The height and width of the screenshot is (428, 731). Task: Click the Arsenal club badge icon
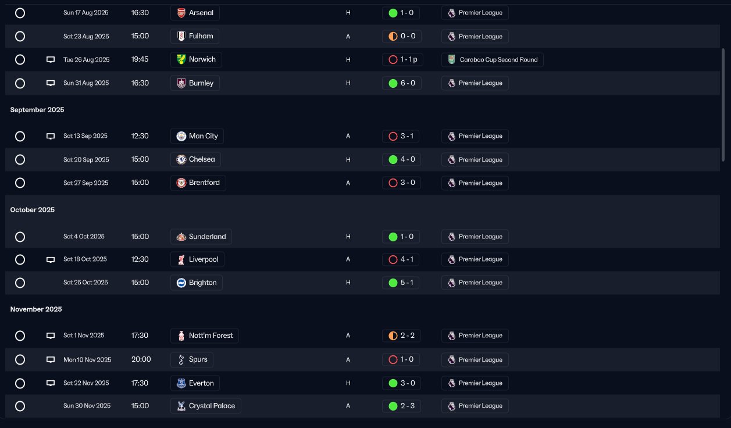(181, 13)
